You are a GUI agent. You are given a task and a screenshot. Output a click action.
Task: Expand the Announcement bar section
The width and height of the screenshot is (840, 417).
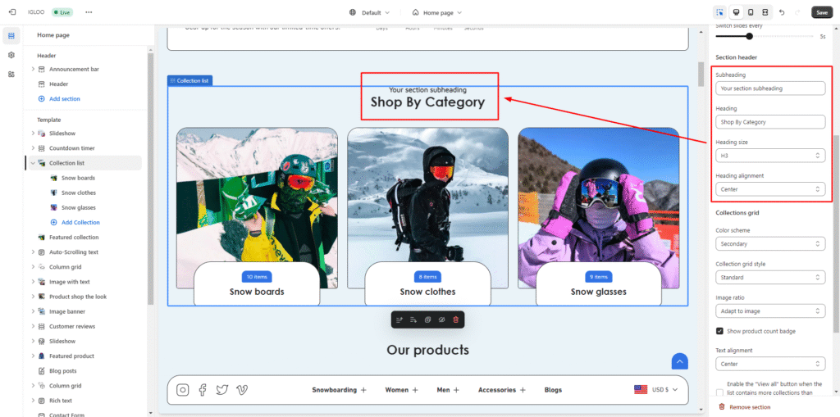(x=33, y=70)
